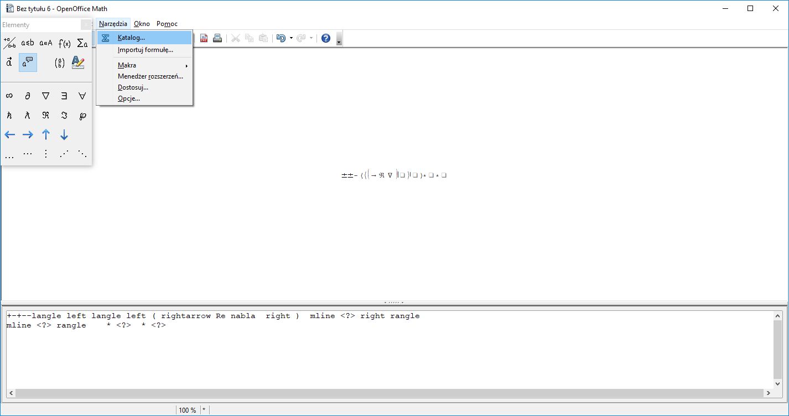Insert the left arrow symbol
The height and width of the screenshot is (416, 789).
pos(9,134)
